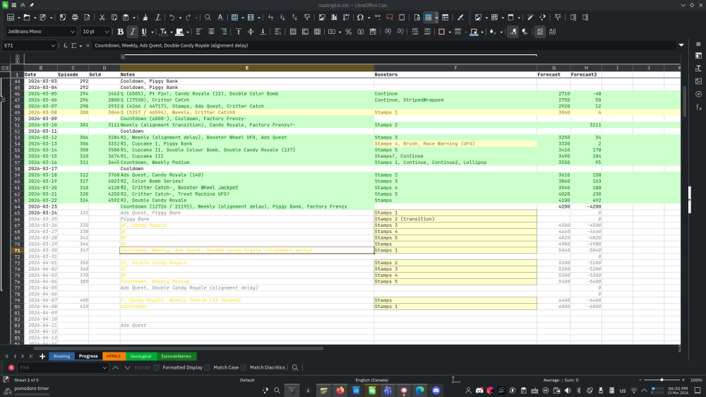Open the font name JetBrains Mono dropdown
The height and width of the screenshot is (397, 706).
point(73,32)
